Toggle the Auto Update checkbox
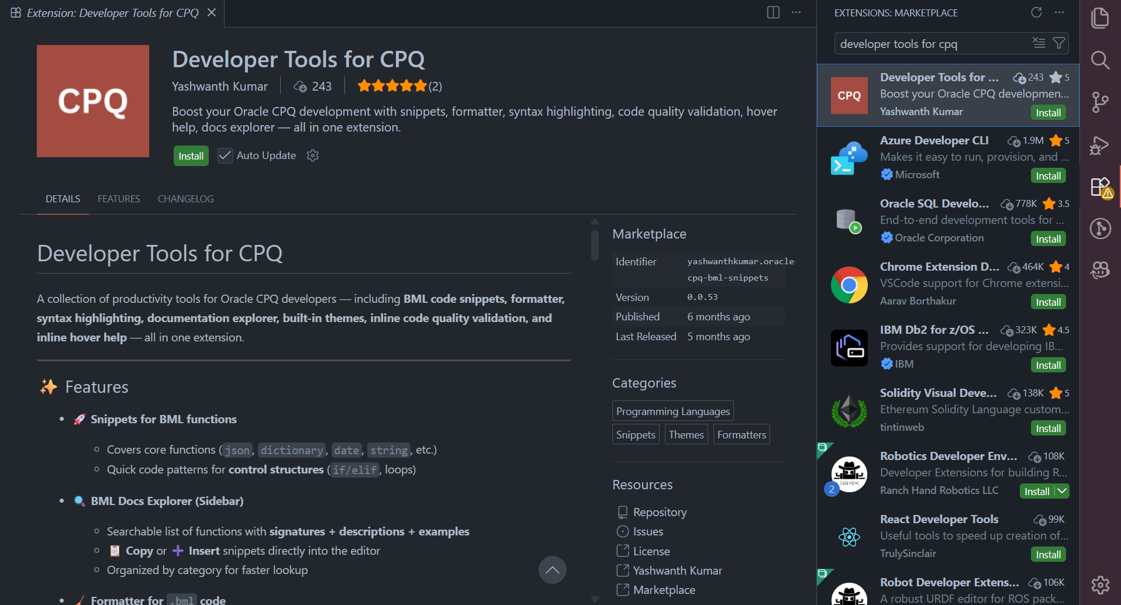Image resolution: width=1121 pixels, height=605 pixels. (225, 155)
